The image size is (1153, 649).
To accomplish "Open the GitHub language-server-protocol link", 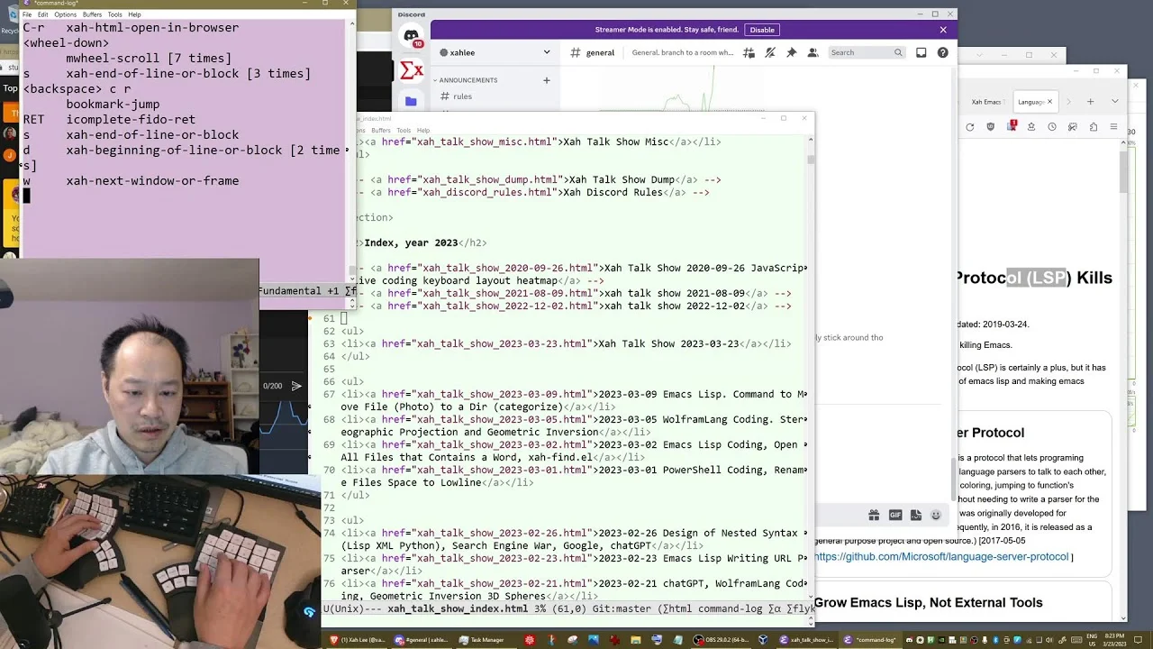I will pos(941,557).
